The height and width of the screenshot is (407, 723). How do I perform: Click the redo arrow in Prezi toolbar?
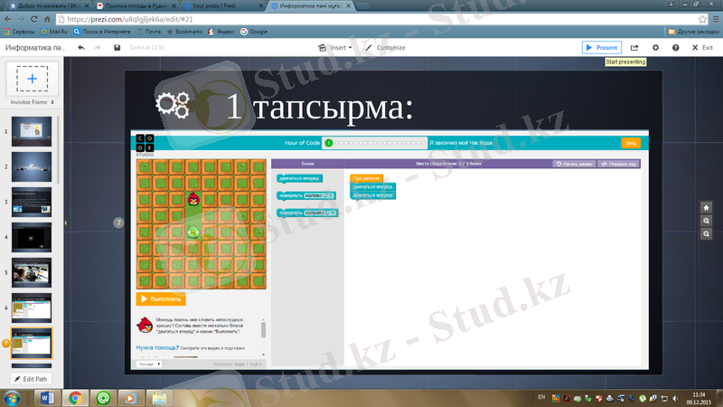coord(99,48)
